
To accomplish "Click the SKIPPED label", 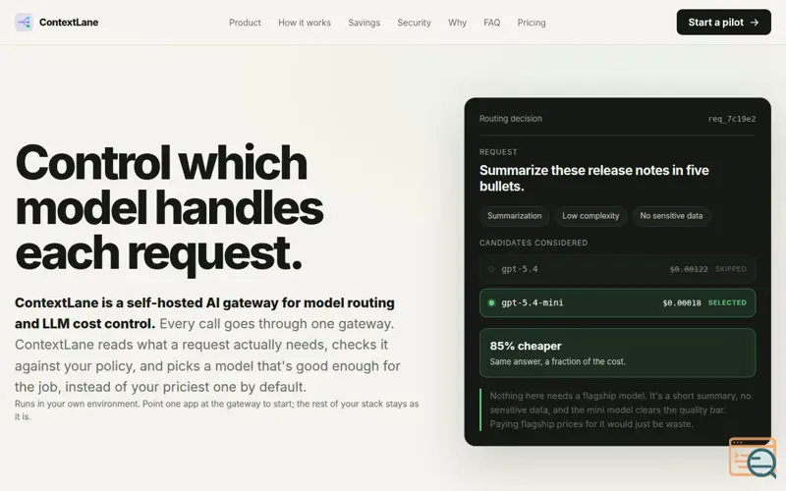I will point(730,269).
